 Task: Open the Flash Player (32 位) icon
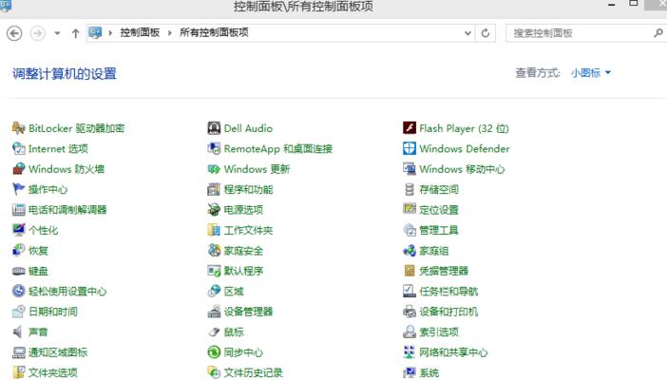coord(410,127)
